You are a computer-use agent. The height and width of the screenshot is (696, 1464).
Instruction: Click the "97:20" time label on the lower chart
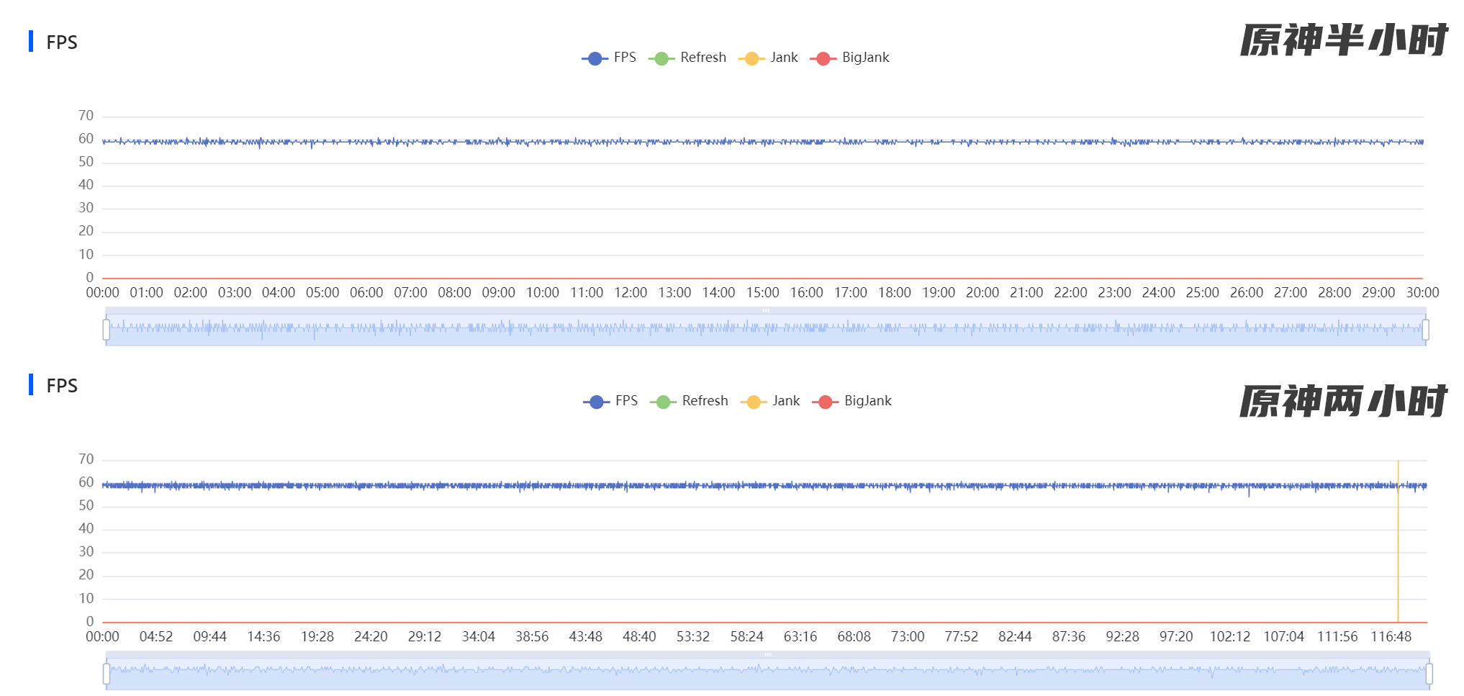(1176, 637)
